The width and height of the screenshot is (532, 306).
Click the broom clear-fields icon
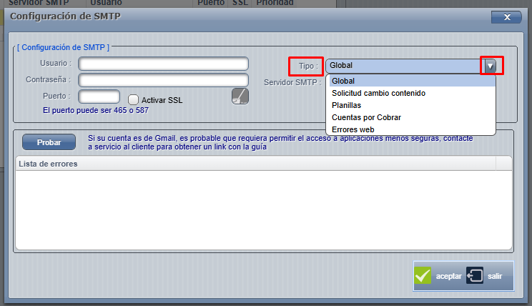[x=240, y=97]
